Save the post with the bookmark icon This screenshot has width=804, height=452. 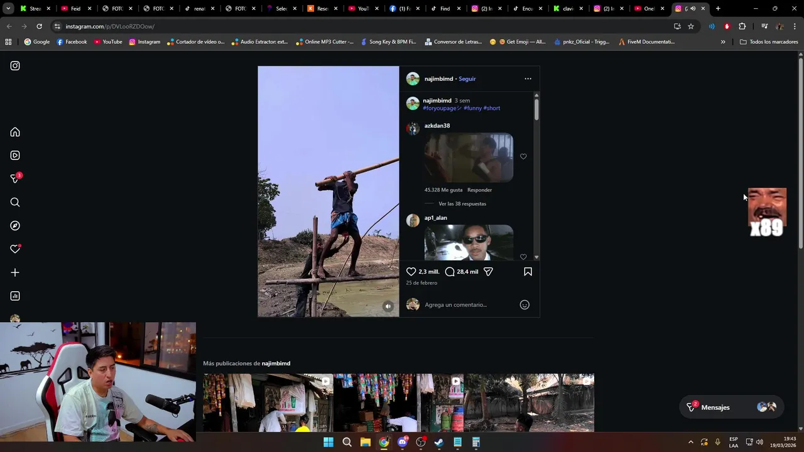click(x=528, y=271)
